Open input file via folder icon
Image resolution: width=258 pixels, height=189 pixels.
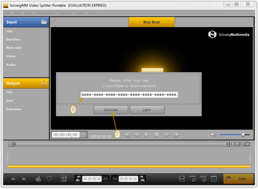pyautogui.click(x=44, y=22)
